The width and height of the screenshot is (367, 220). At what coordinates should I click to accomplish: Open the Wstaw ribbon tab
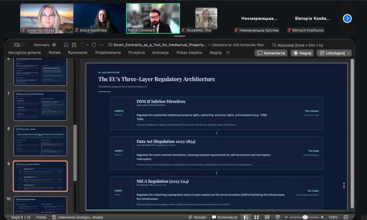point(54,53)
